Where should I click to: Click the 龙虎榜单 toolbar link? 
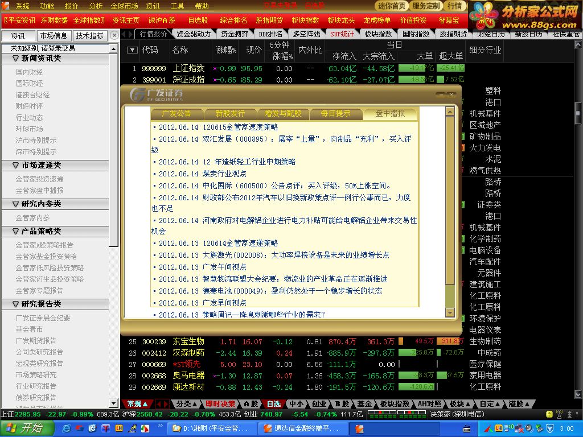coord(377,20)
